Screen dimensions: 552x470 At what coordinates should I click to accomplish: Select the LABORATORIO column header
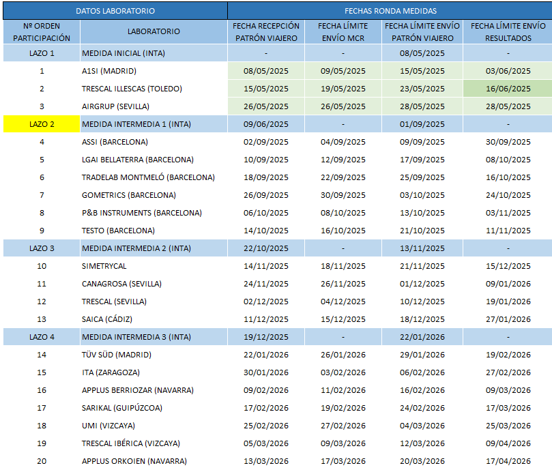154,32
